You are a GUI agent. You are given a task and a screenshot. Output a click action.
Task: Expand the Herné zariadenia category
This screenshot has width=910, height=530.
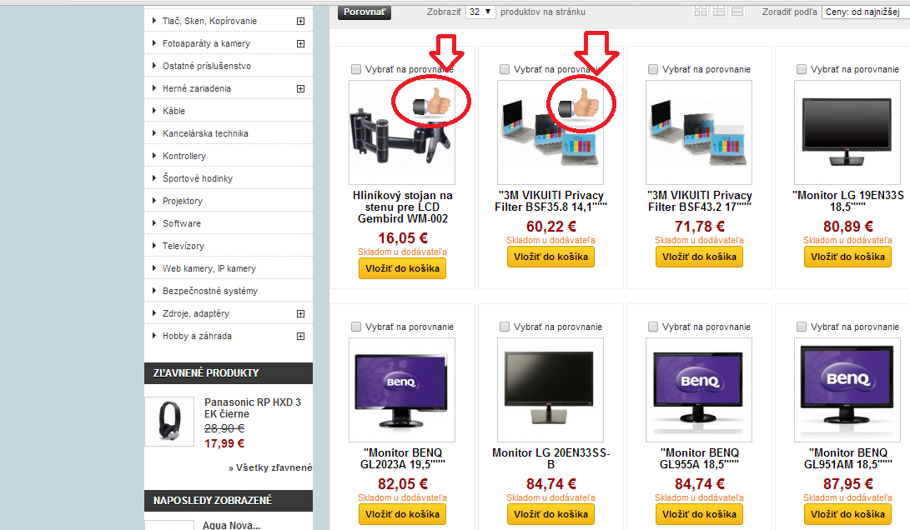pos(300,88)
